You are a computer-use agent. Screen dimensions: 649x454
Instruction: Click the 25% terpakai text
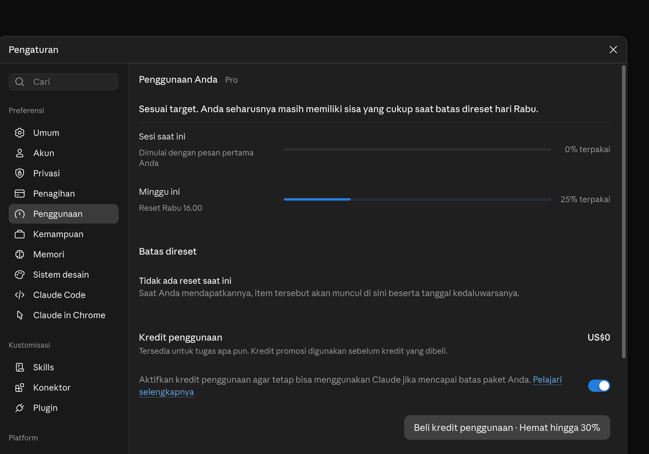585,199
